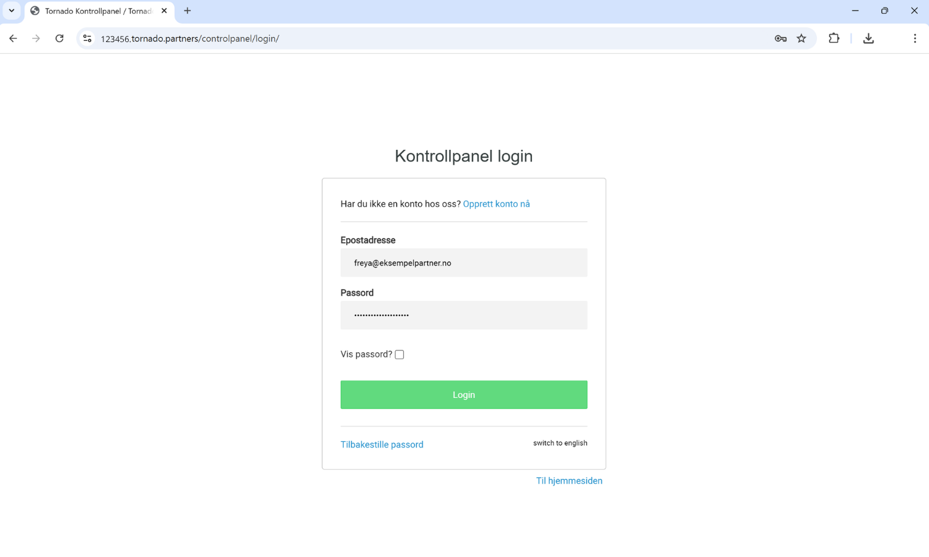Click the address bar URL
The image size is (929, 557).
[x=190, y=38]
